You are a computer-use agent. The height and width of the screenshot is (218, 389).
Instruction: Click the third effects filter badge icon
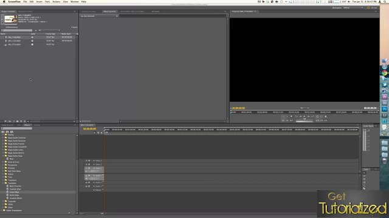coord(12,132)
